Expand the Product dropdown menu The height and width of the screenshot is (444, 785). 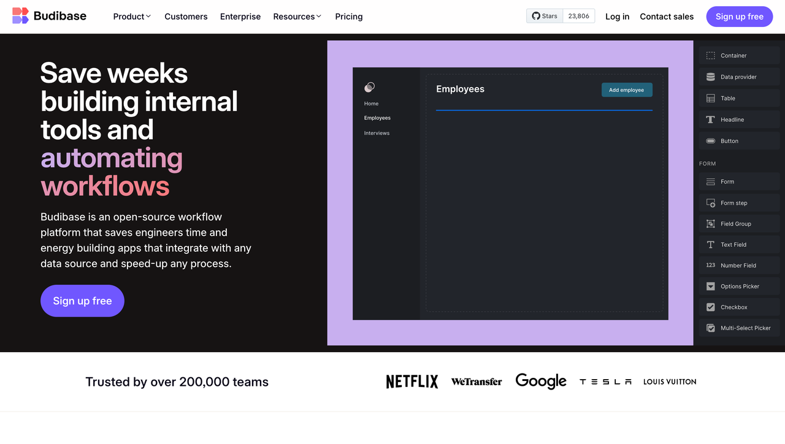(x=132, y=17)
